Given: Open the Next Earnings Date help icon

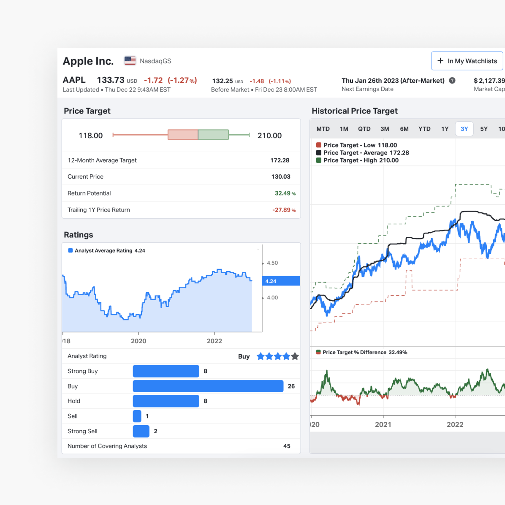Looking at the screenshot, I should coord(452,80).
